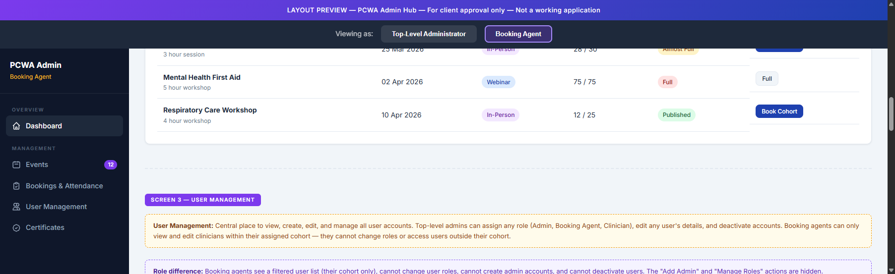
Task: Click the Booking Agent role label in sidebar
Action: 31,77
